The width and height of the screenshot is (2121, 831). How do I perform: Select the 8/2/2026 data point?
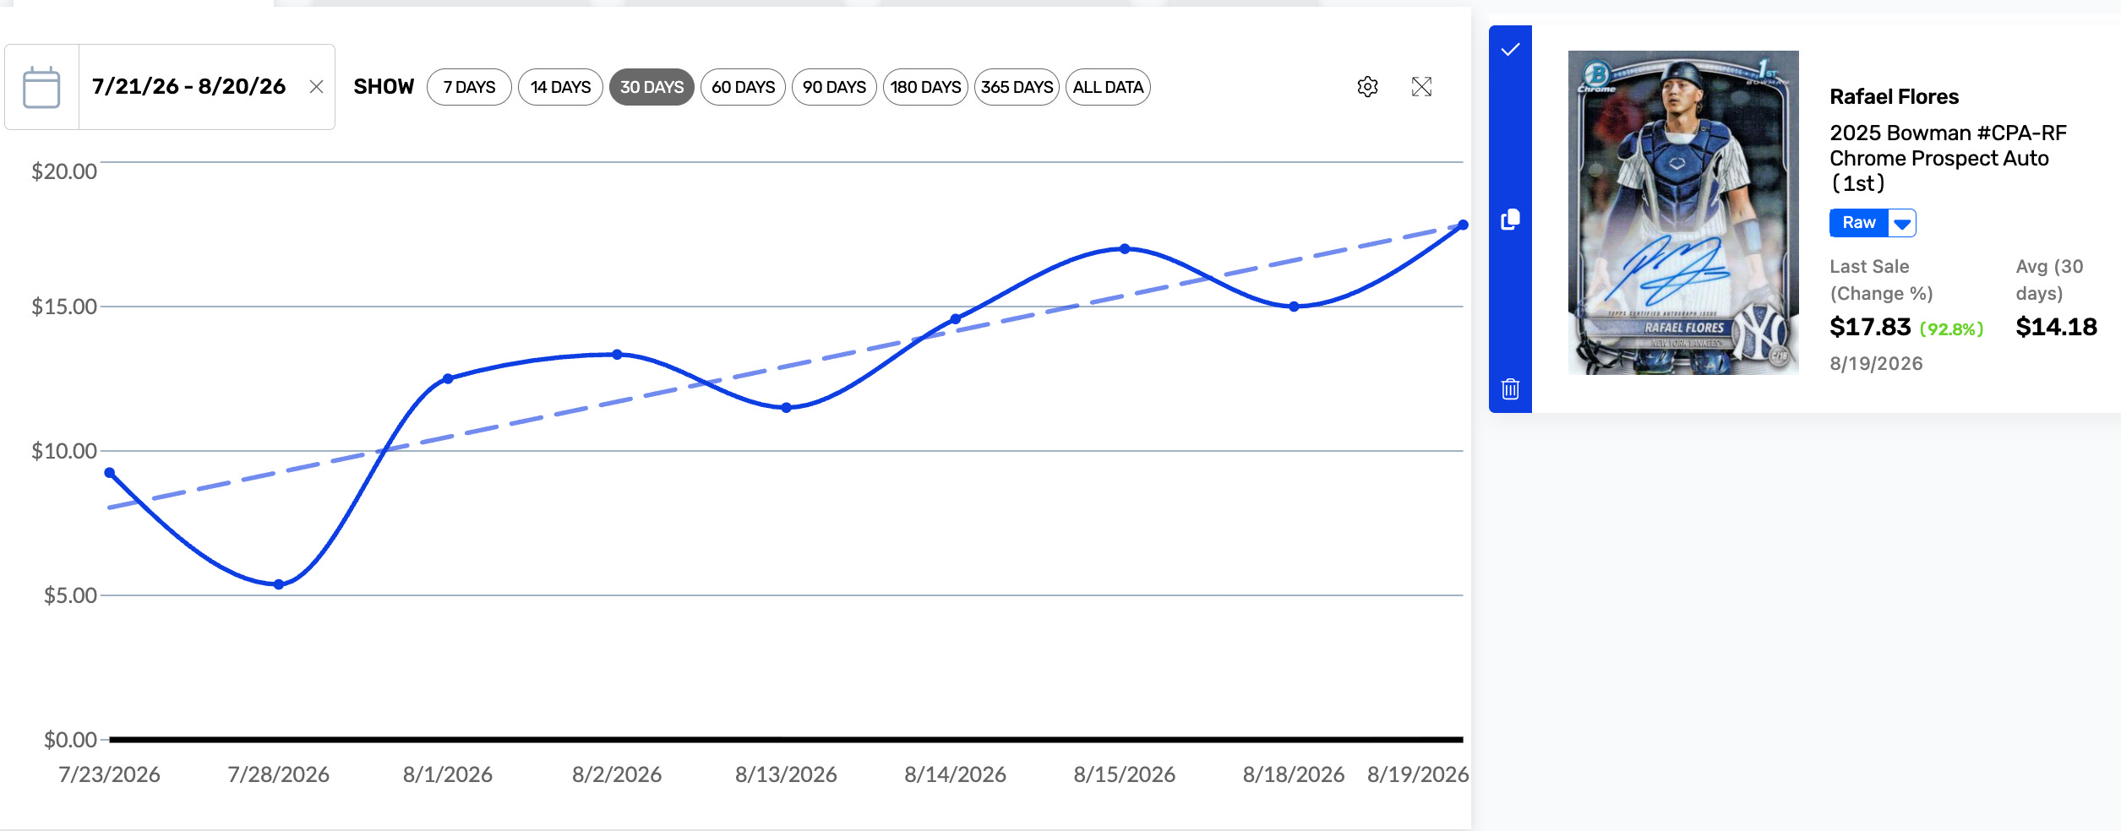tap(617, 355)
